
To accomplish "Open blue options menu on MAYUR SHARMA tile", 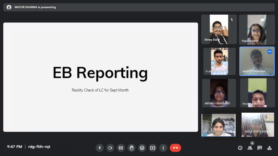I will [270, 51].
